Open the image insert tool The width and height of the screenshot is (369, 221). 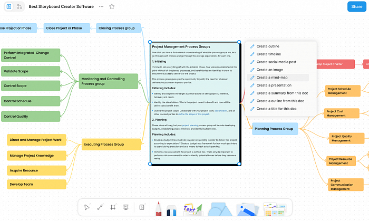point(247,210)
